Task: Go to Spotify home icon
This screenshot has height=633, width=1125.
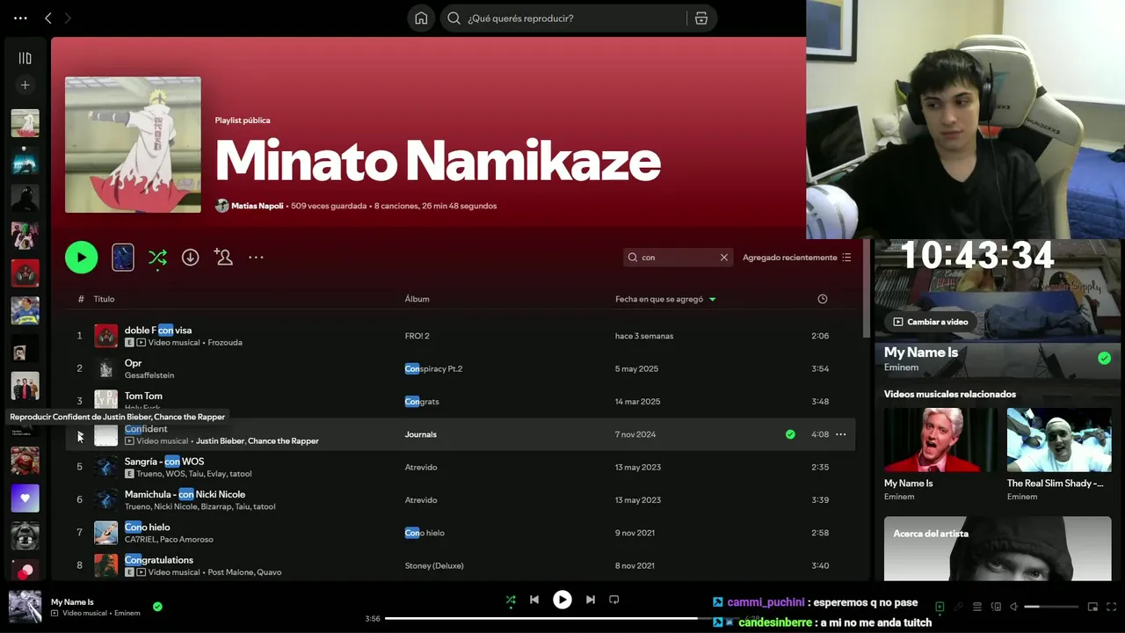Action: point(421,18)
